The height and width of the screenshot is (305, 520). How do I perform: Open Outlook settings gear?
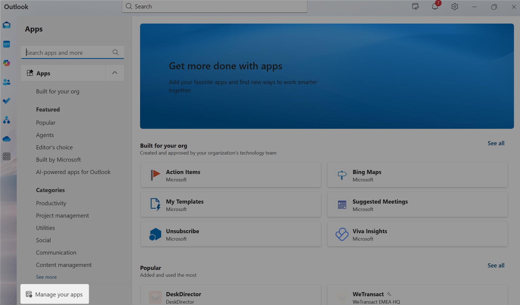455,7
